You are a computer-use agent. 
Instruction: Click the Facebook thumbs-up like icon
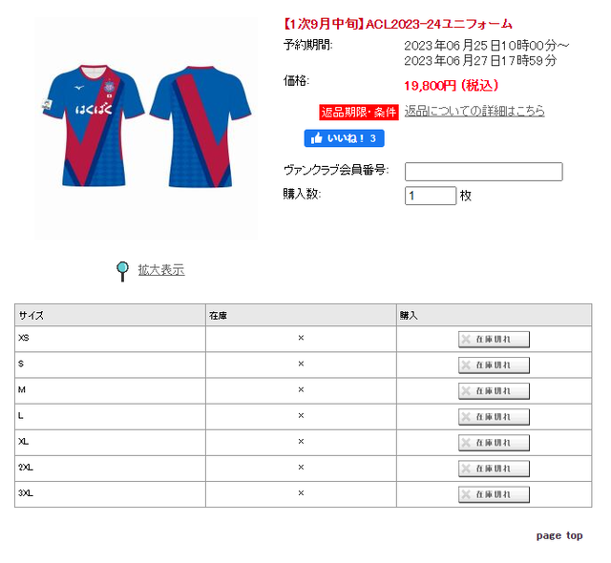click(x=317, y=138)
